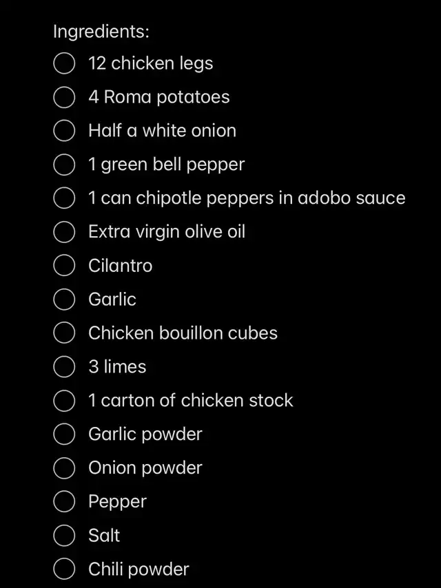Check off Extra virgin olive oil
441x588 pixels.
coord(64,232)
